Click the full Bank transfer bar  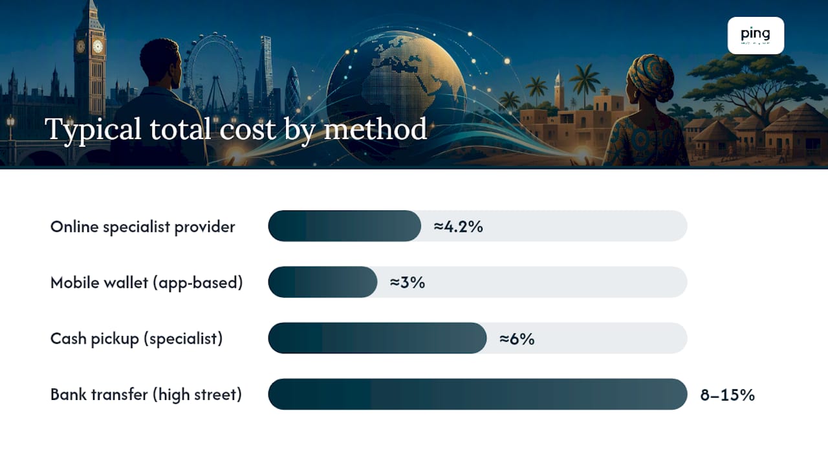477,394
